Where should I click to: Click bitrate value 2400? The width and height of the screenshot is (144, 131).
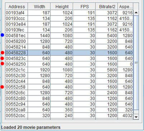(107, 93)
